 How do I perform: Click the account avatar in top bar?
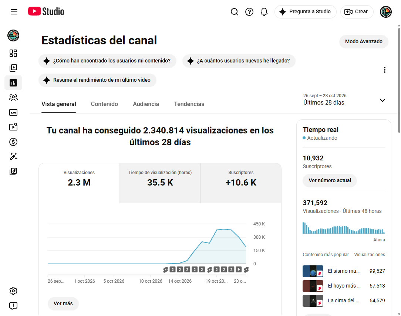(386, 12)
